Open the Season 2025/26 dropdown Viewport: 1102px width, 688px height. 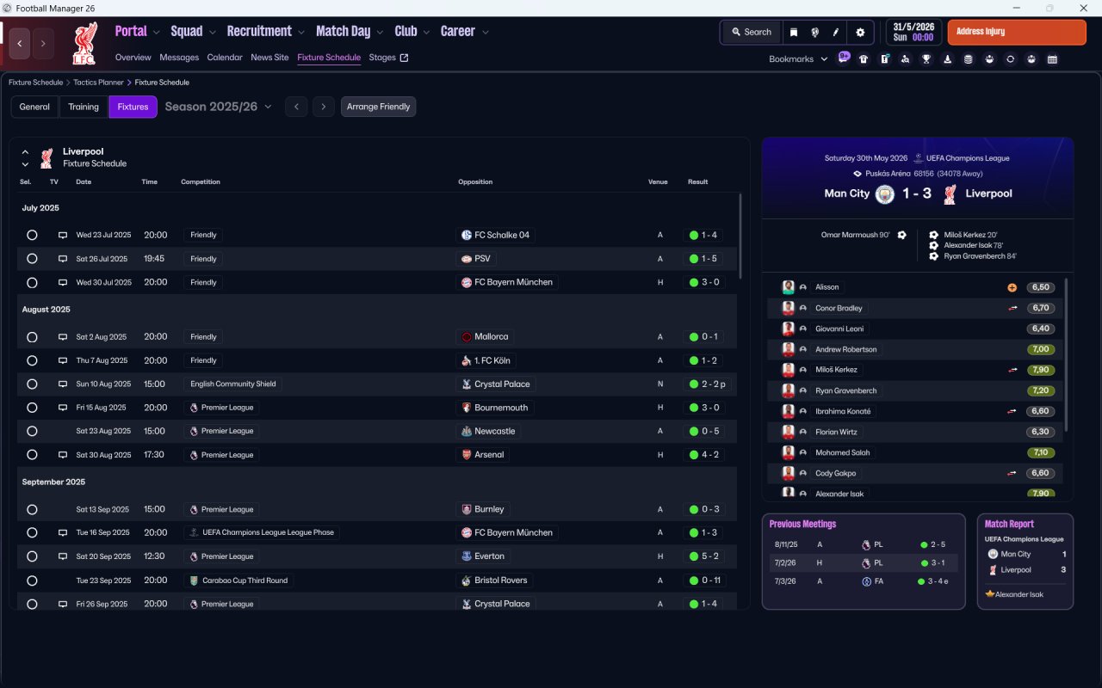click(218, 107)
